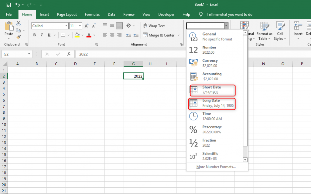
Task: Open Cell Styles gallery
Action: 280,30
